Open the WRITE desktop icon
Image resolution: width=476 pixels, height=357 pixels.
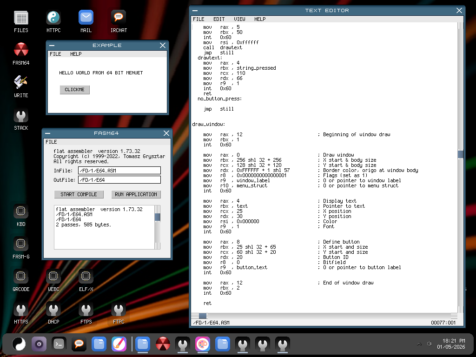pyautogui.click(x=21, y=86)
